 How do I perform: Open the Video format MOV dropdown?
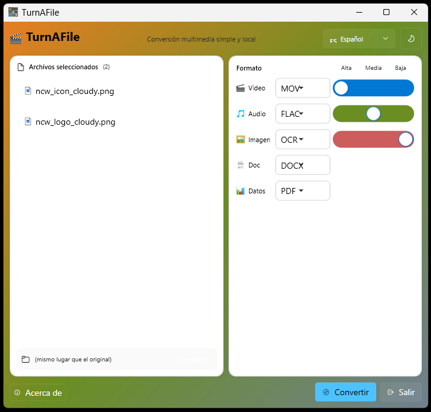point(303,88)
